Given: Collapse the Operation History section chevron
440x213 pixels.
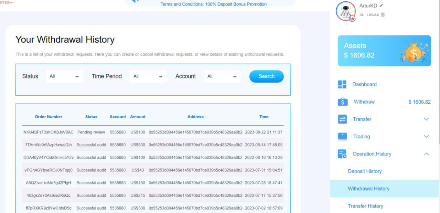Looking at the screenshot, I should tap(427, 154).
